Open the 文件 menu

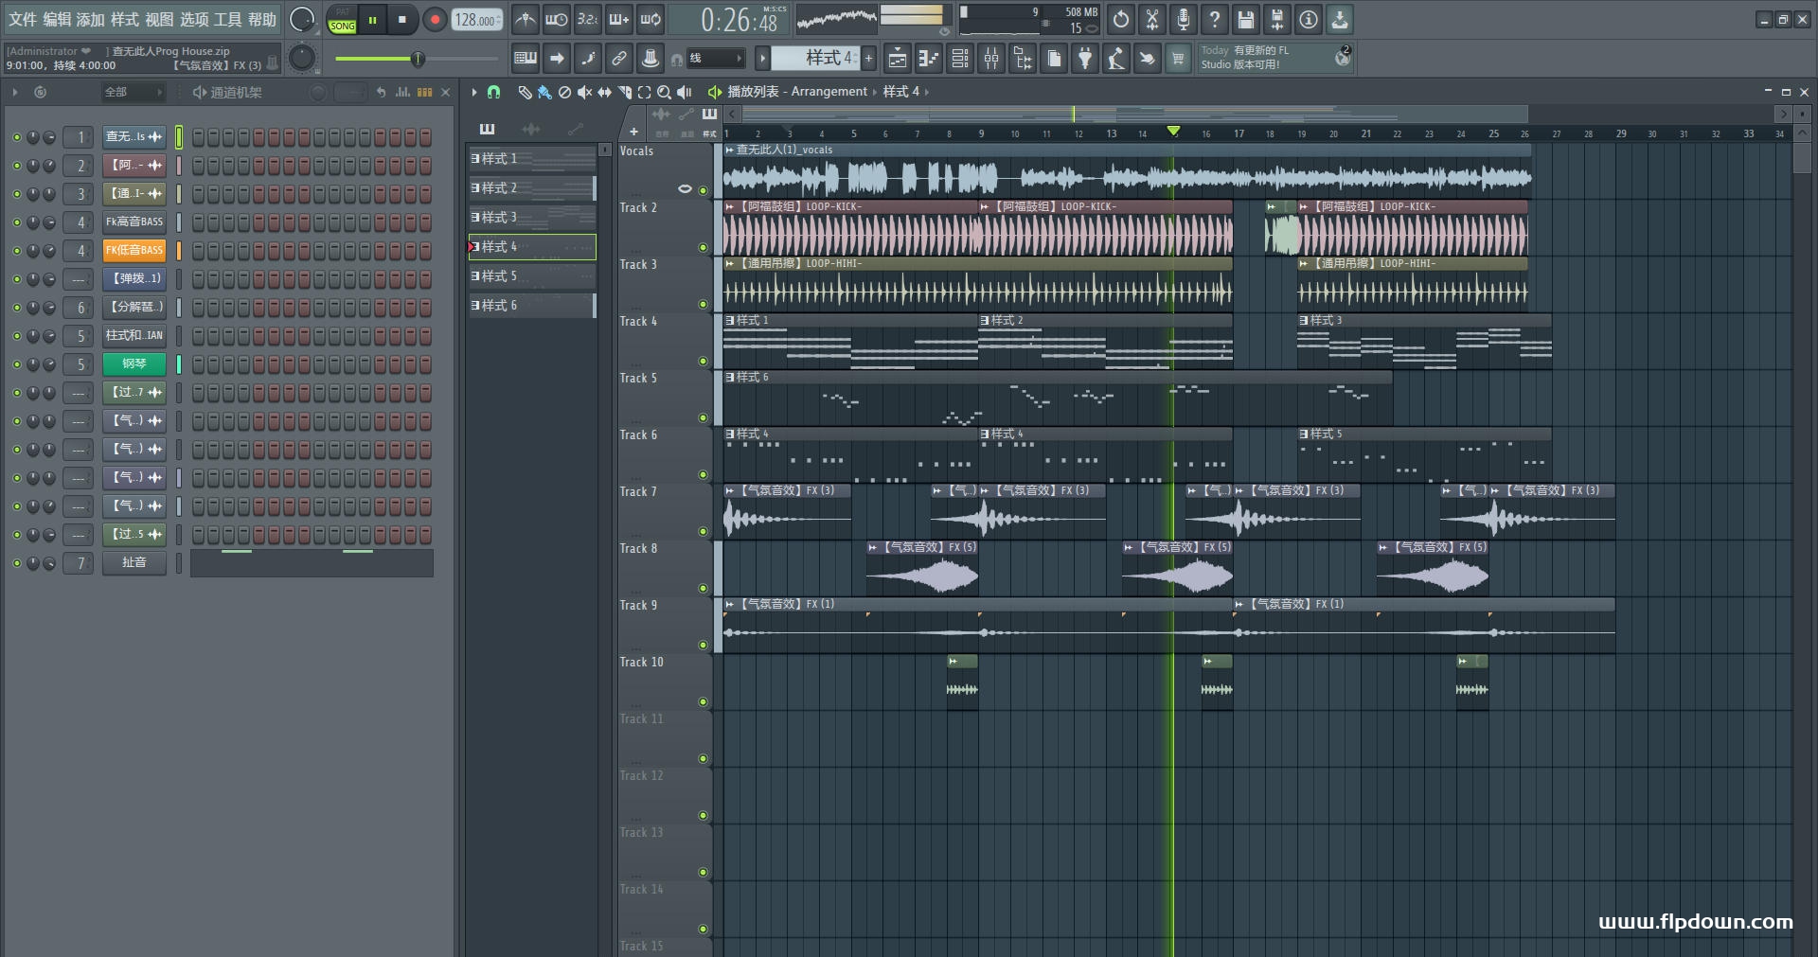pyautogui.click(x=23, y=20)
